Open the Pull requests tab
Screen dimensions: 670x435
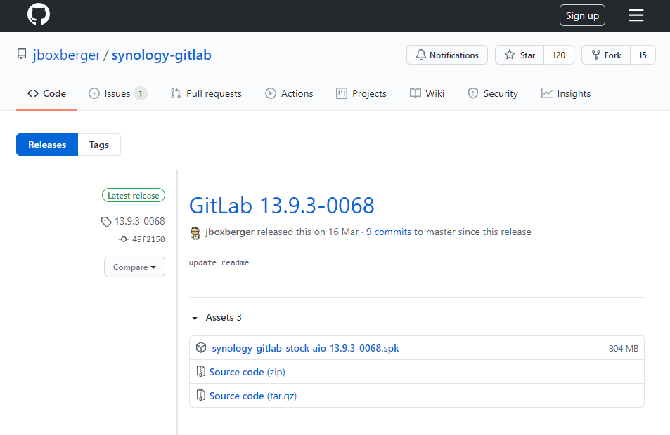[x=206, y=93]
